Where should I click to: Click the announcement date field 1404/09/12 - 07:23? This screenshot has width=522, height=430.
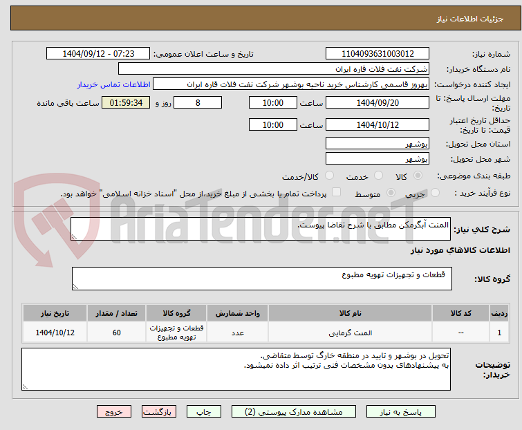coord(98,54)
